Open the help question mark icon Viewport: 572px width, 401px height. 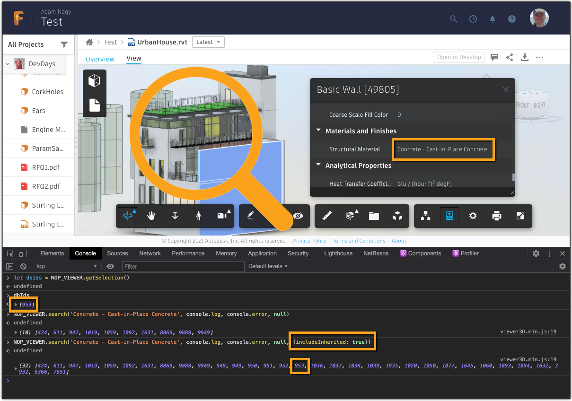point(511,19)
